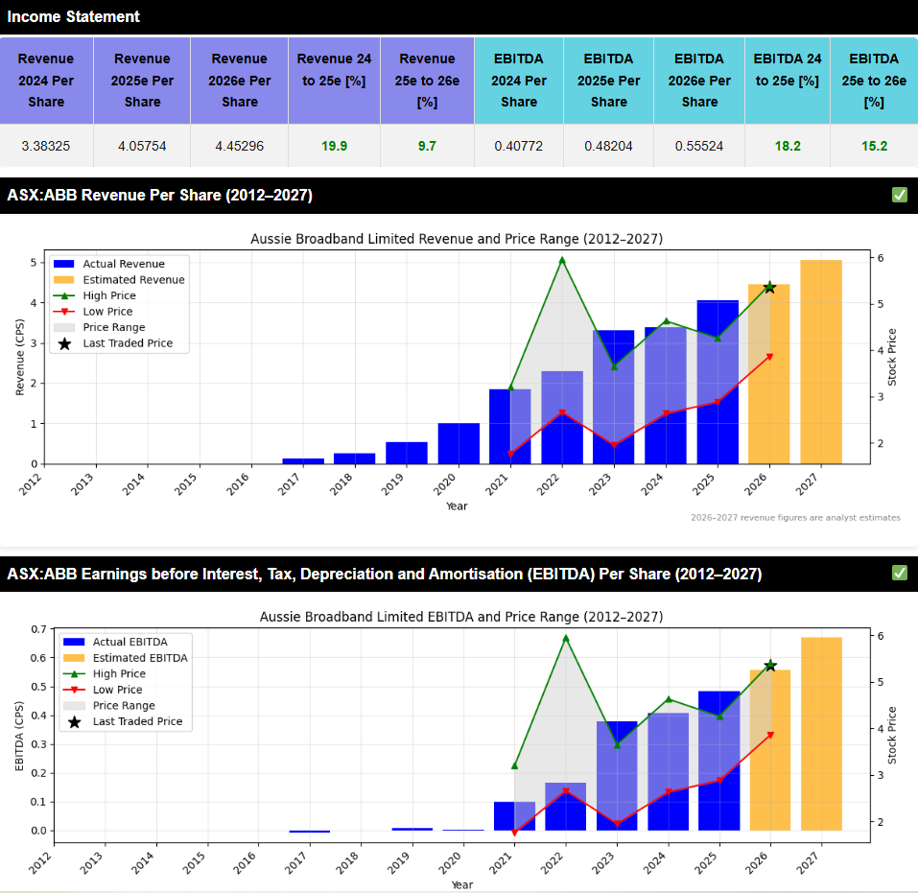Viewport: 918px width, 893px height.
Task: Click the Income Statement section header
Action: point(74,17)
